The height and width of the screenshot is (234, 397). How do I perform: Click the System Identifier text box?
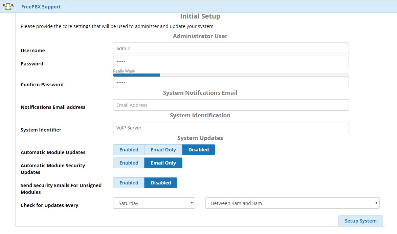(230, 127)
